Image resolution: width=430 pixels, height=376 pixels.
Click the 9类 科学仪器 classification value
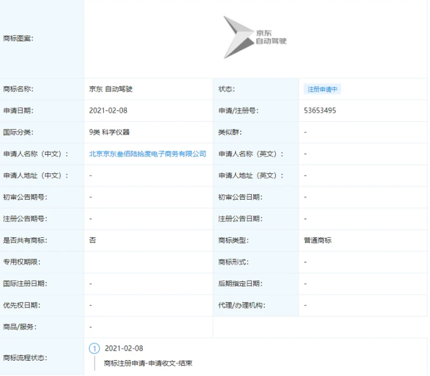point(109,132)
